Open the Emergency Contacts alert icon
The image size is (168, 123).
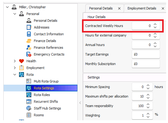29,54
